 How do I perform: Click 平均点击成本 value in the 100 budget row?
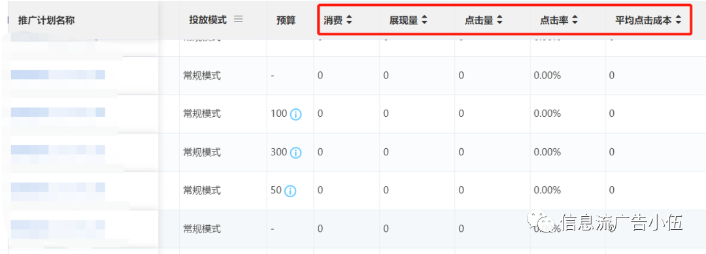[x=611, y=114]
